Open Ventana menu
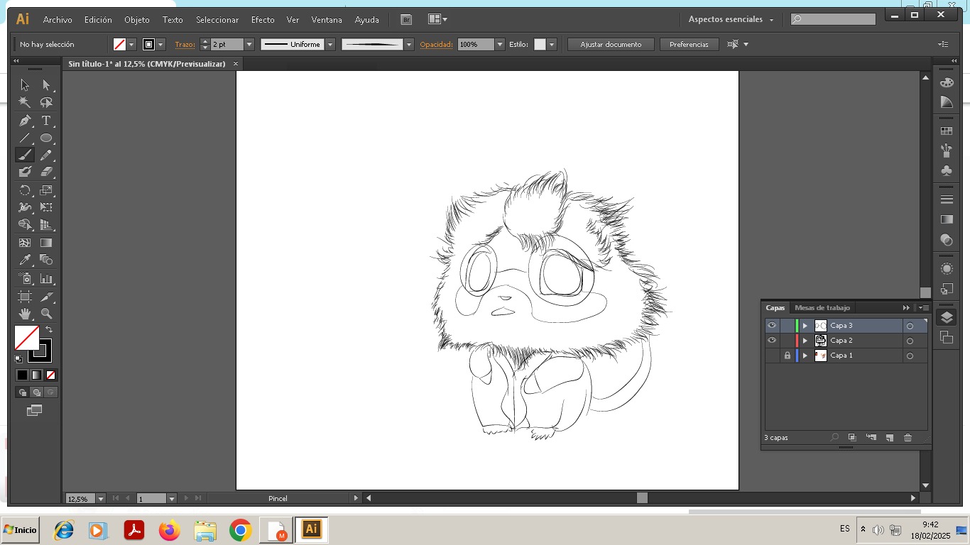This screenshot has height=545, width=970. pyautogui.click(x=327, y=20)
